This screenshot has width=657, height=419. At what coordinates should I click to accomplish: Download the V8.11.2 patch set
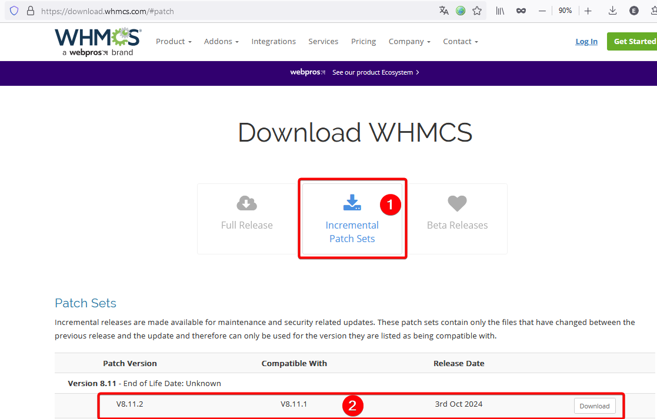tap(595, 406)
